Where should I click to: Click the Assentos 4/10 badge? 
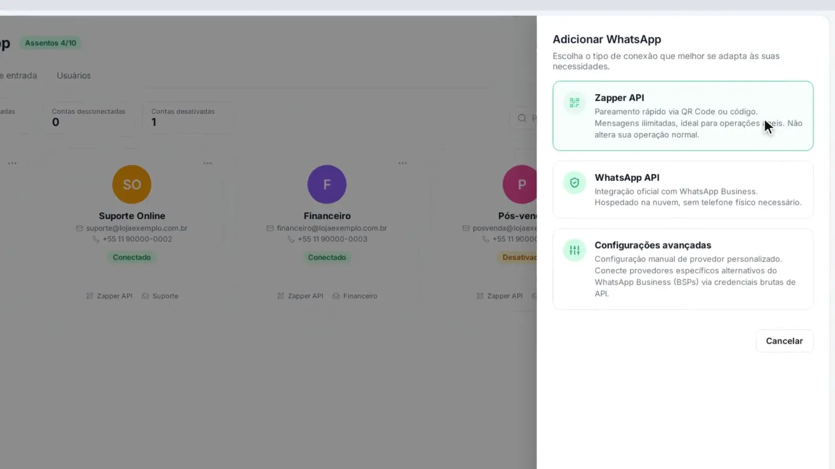[x=51, y=43]
